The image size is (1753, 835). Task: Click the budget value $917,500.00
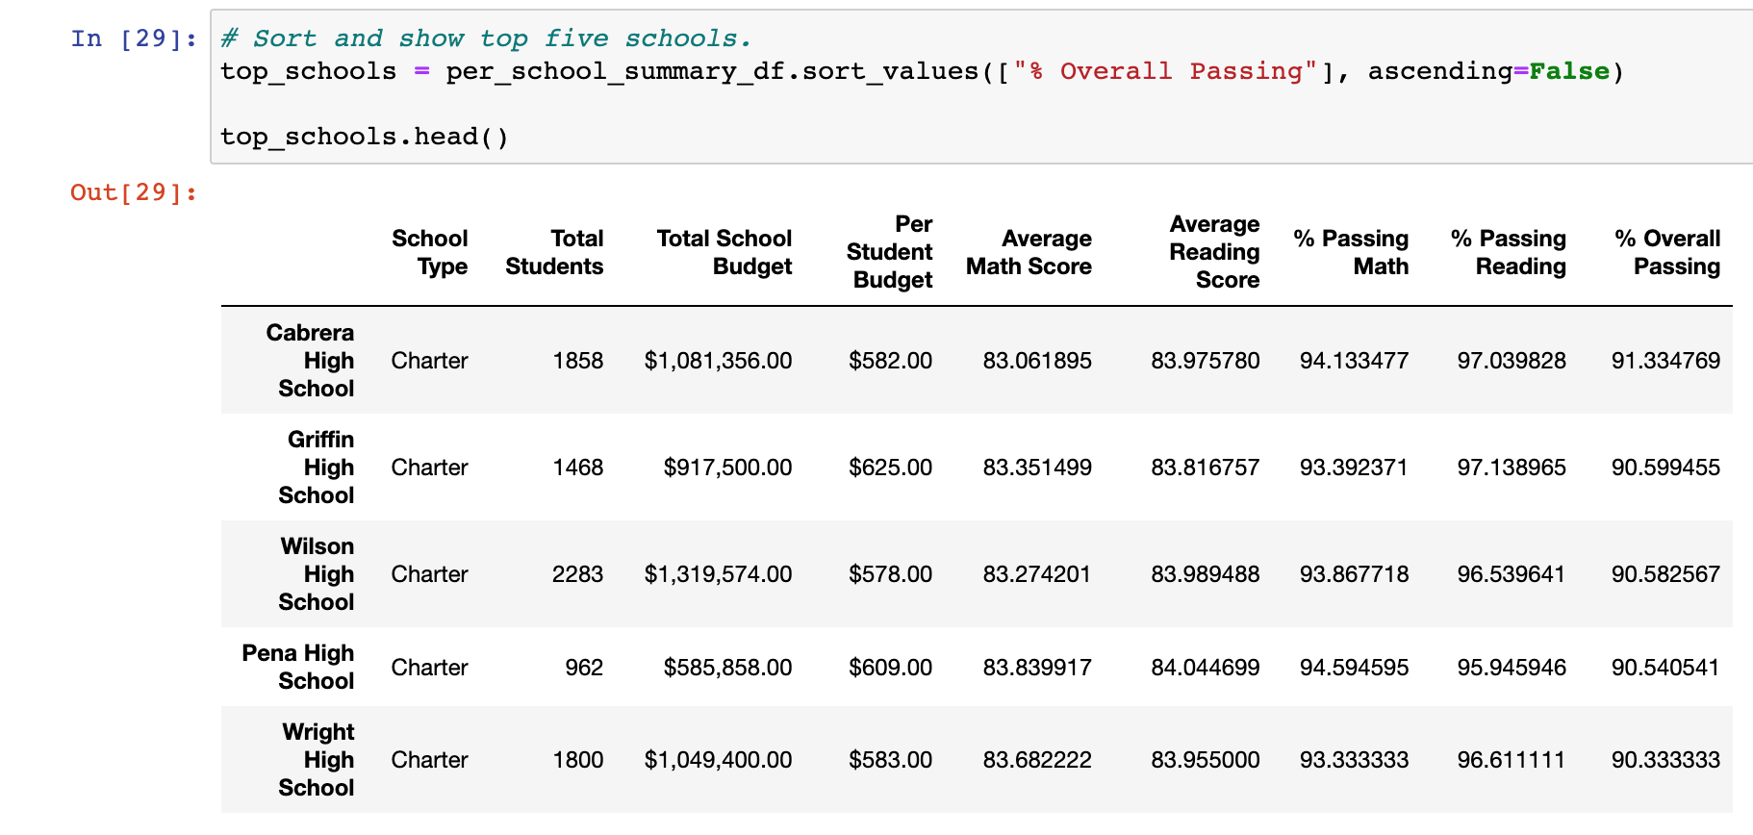[727, 468]
